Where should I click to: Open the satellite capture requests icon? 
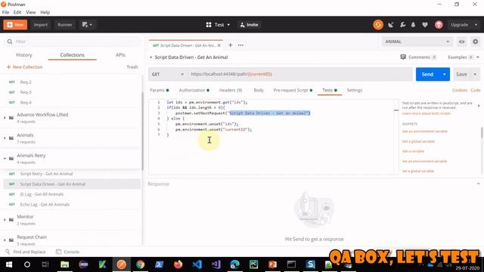391,25
